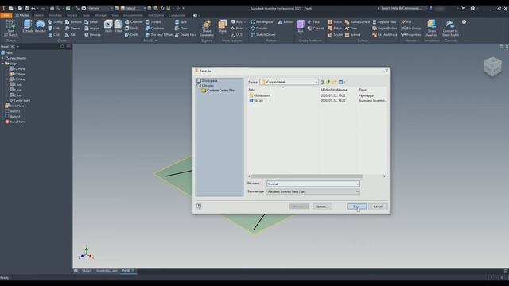Select the Split tool
Image resolution: width=509 pixels, height=286 pixels.
tap(181, 22)
